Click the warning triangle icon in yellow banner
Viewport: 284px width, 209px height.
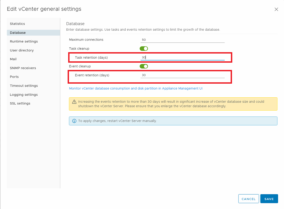(74, 102)
